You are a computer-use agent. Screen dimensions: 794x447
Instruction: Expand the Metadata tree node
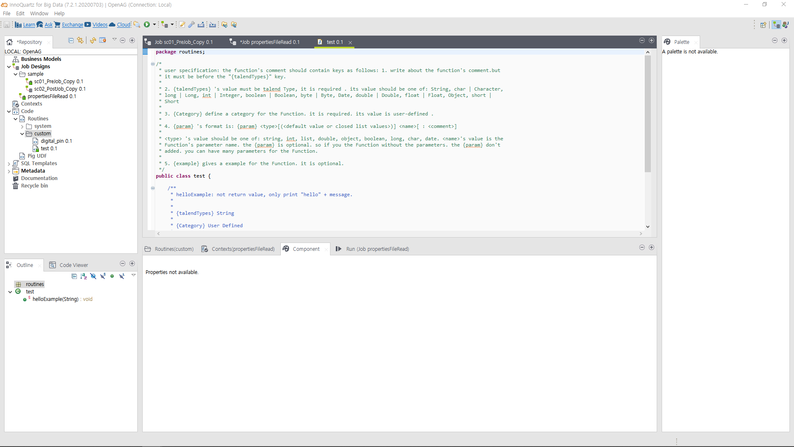coord(9,171)
